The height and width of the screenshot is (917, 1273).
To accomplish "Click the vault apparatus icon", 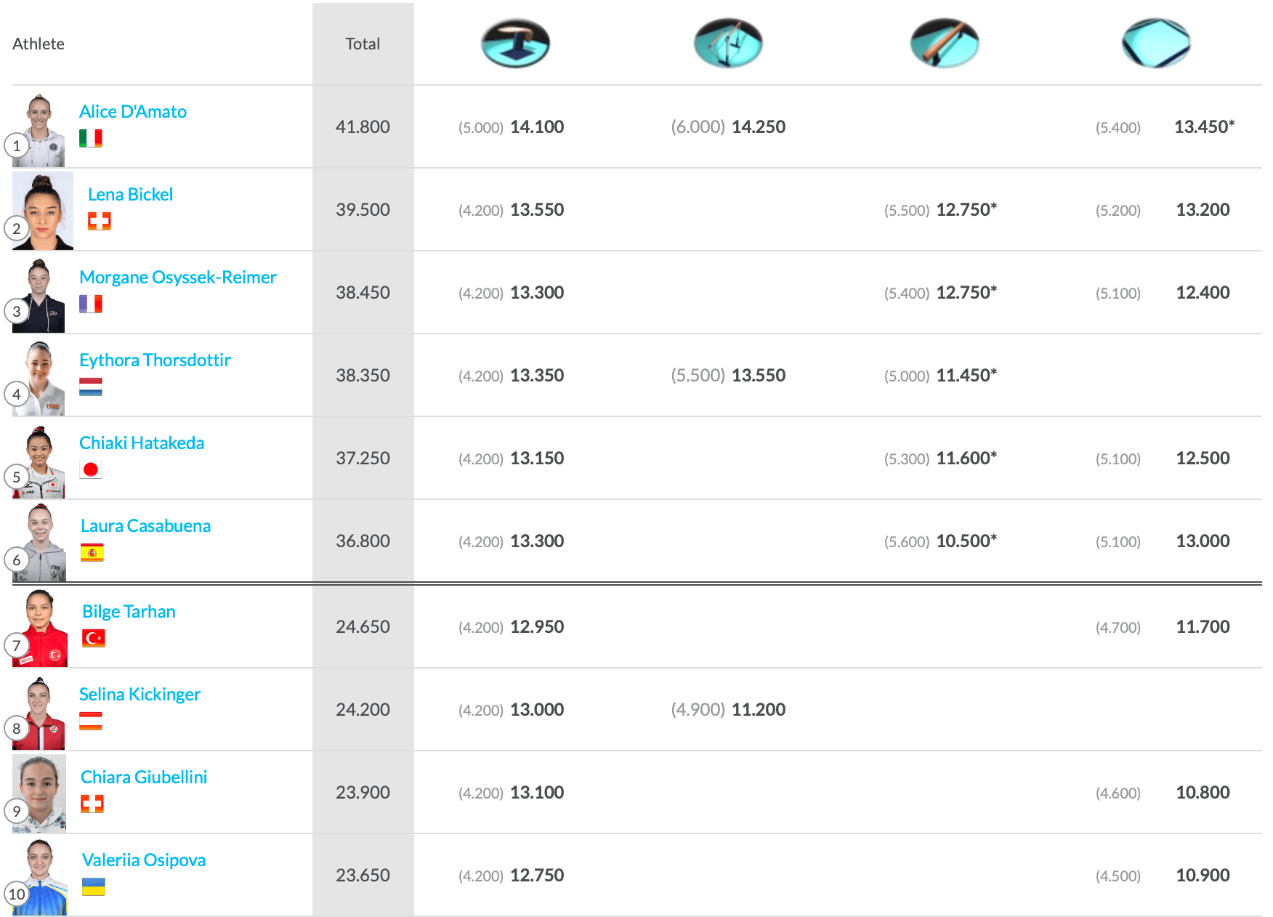I will click(x=515, y=44).
